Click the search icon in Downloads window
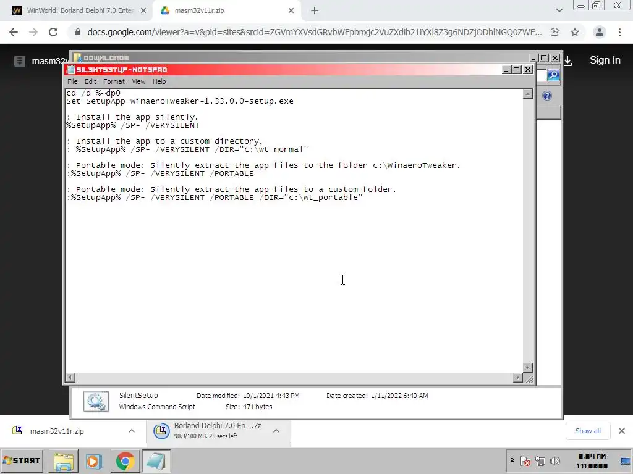The image size is (633, 474). (x=553, y=75)
